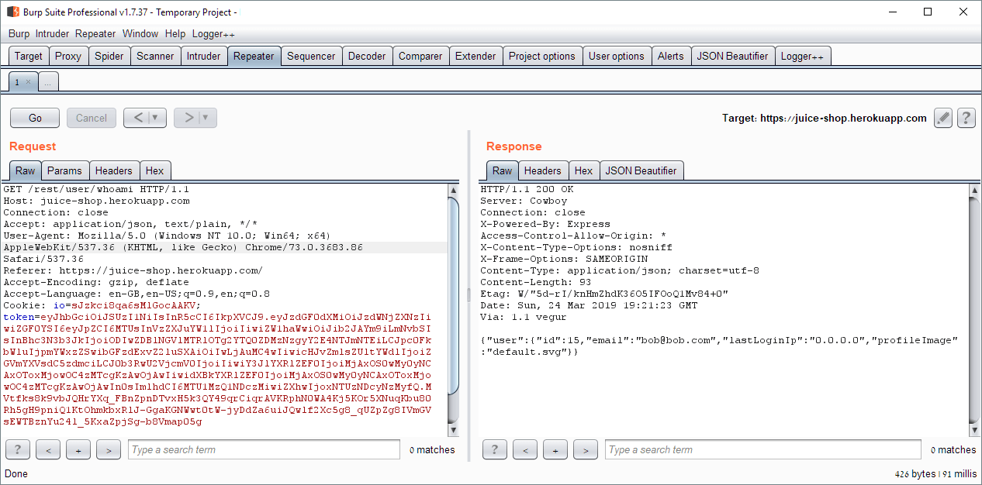Select response Hex view tab
This screenshot has width=982, height=485.
pyautogui.click(x=584, y=170)
